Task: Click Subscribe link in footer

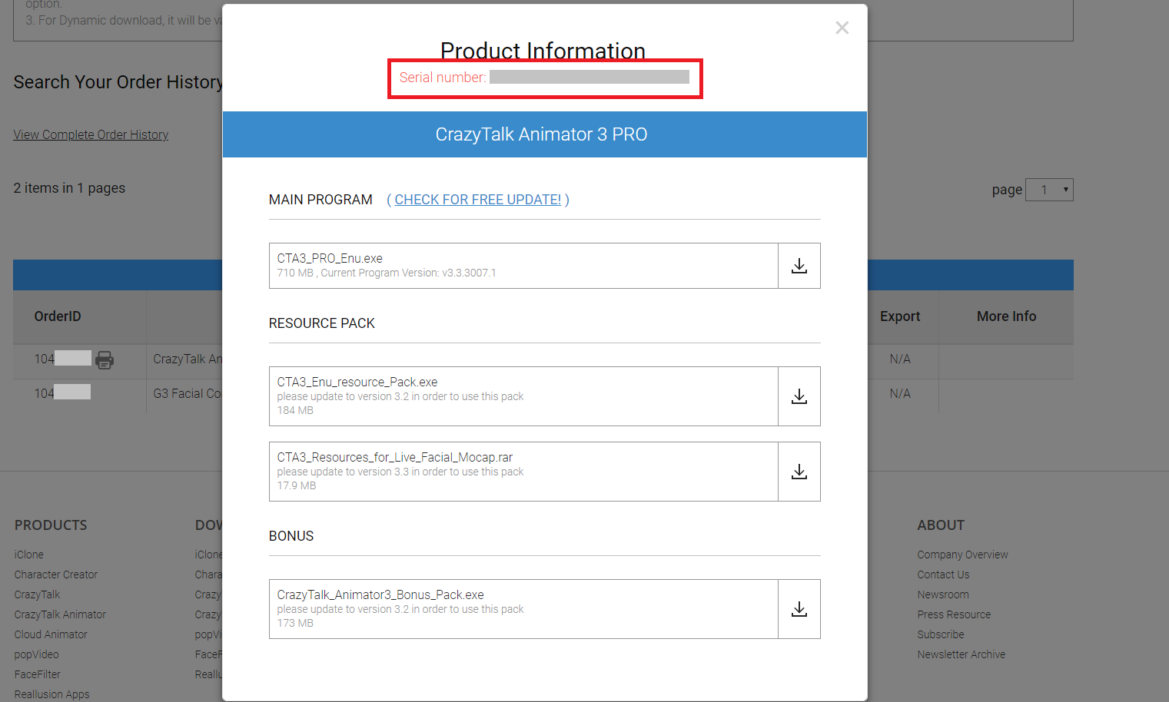Action: [941, 634]
